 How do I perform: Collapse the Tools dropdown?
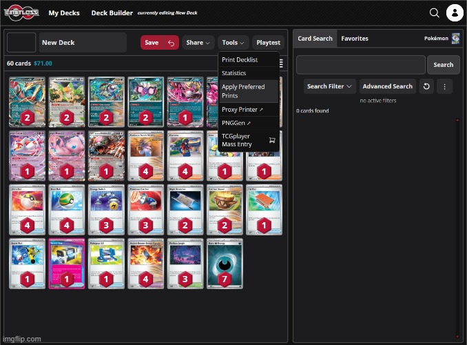(x=233, y=43)
